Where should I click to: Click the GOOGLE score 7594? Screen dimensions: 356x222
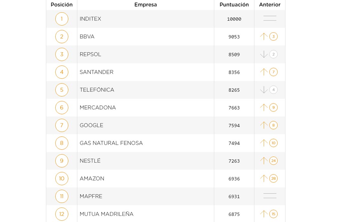click(234, 125)
